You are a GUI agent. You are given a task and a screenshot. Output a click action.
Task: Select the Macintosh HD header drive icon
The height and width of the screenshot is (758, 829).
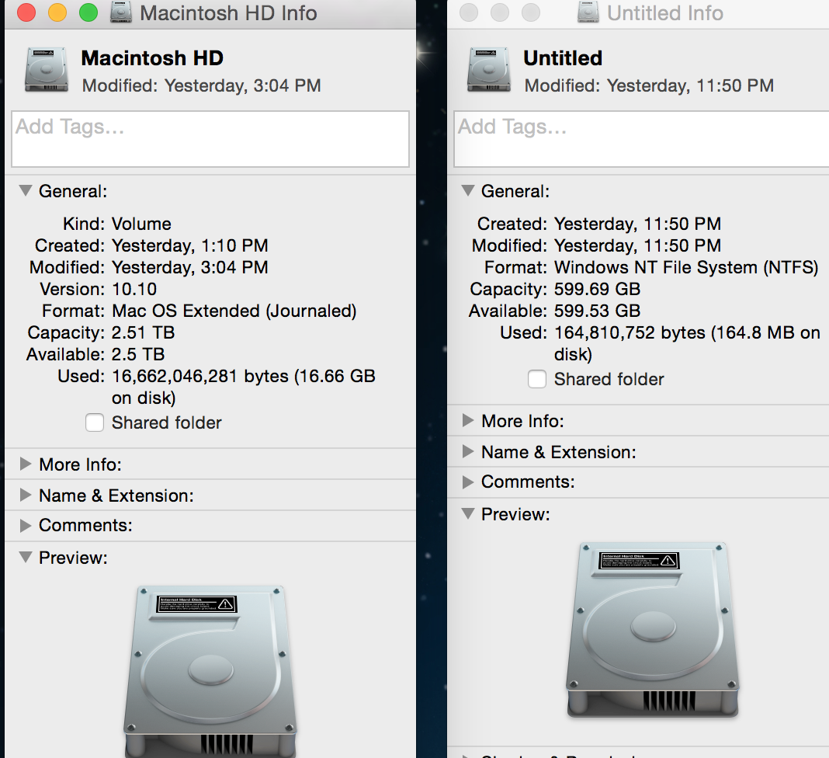(47, 70)
